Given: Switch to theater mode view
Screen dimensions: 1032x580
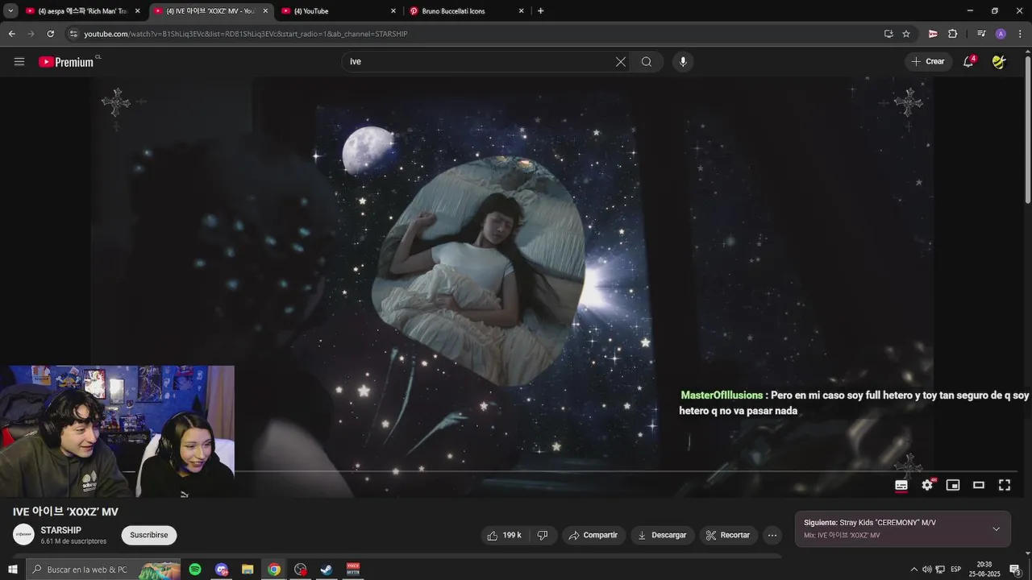Looking at the screenshot, I should coord(979,485).
